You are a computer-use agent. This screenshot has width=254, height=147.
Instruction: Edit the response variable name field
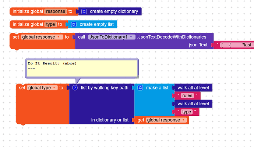56,11
